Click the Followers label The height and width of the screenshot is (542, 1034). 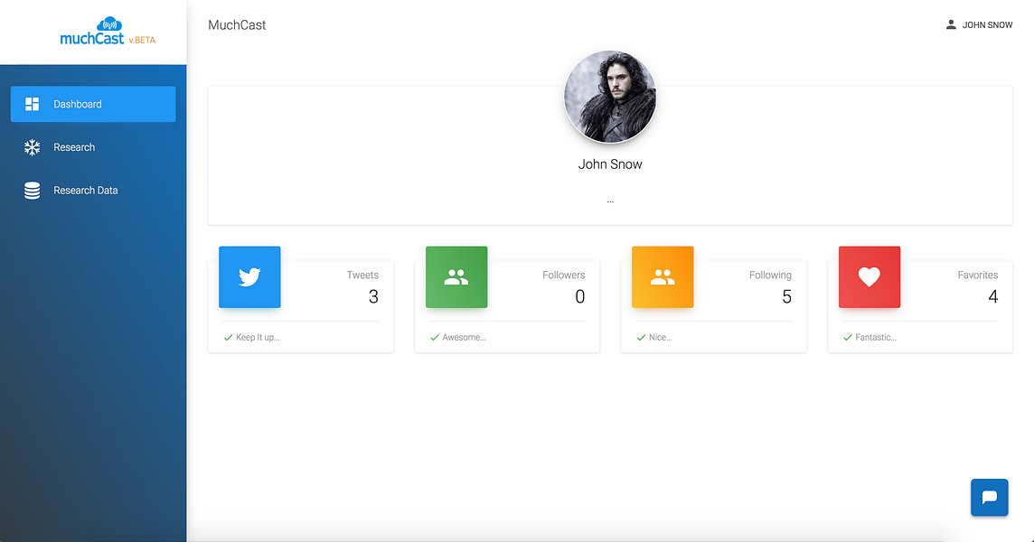pyautogui.click(x=564, y=275)
